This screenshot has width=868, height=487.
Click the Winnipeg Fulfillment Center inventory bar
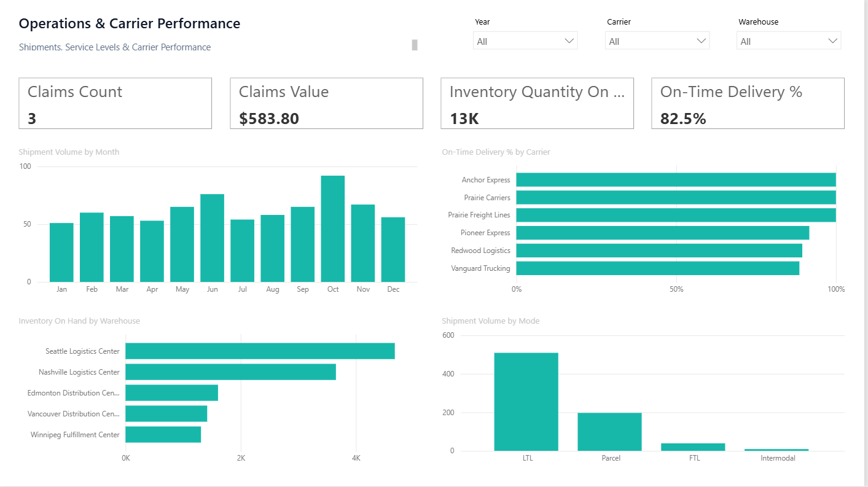(x=163, y=435)
